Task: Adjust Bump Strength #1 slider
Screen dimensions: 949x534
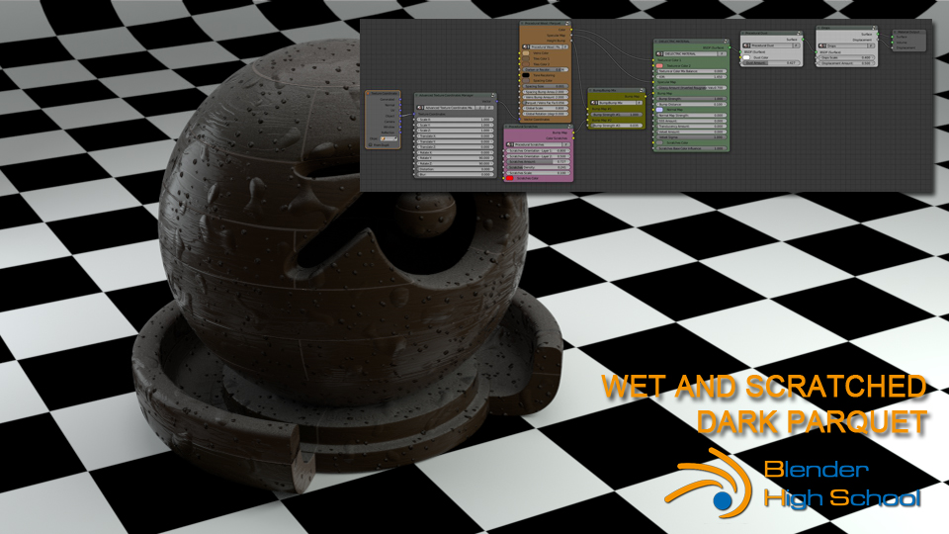Action: click(617, 115)
